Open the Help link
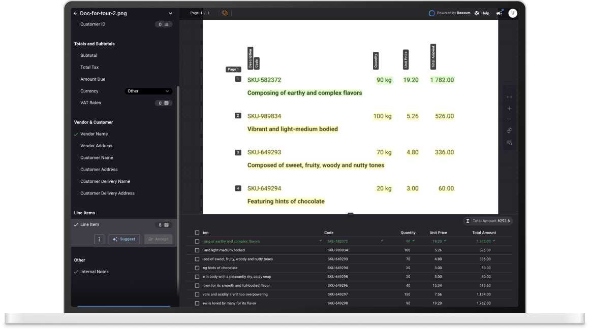Image resolution: width=590 pixels, height=329 pixels. [x=482, y=13]
